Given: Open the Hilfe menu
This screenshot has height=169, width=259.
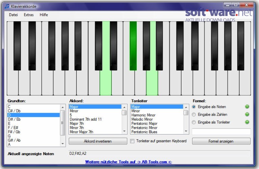Looking at the screenshot, I should click(44, 15).
